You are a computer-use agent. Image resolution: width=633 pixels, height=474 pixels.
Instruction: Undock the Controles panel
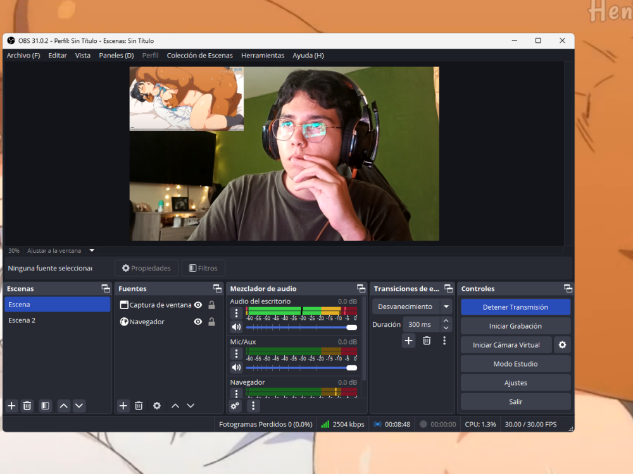tap(568, 288)
